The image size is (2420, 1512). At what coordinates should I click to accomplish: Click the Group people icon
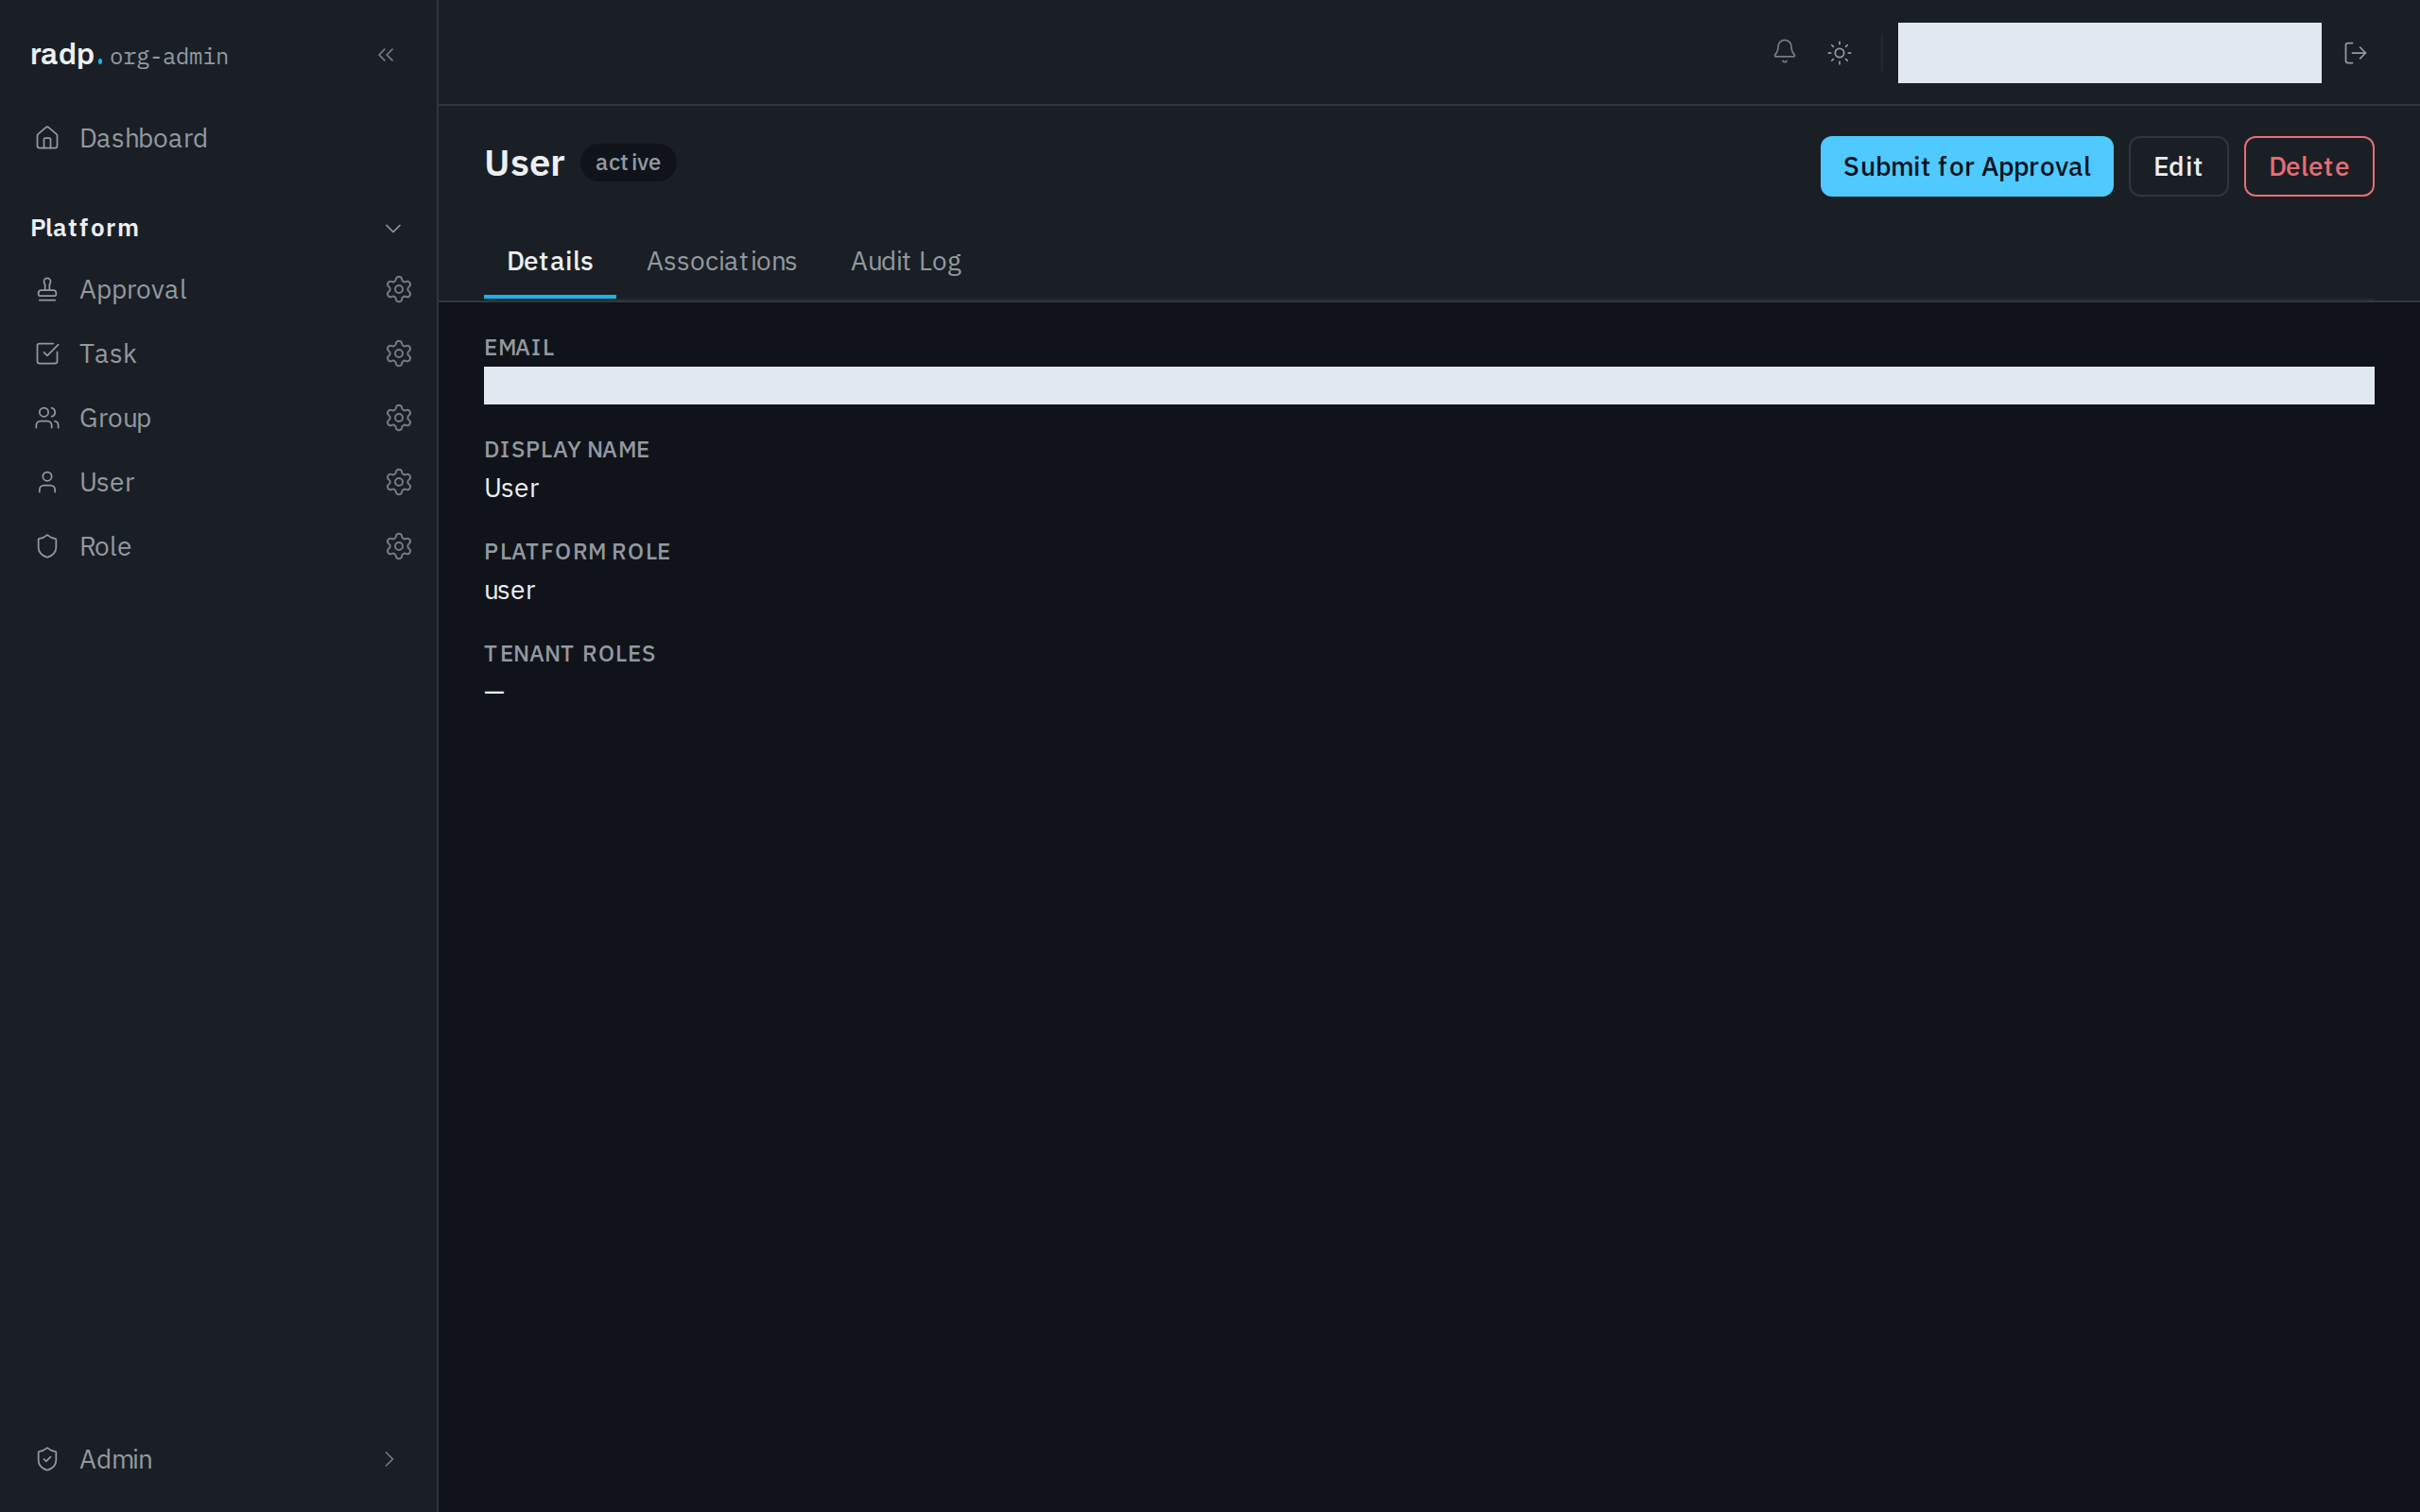tap(47, 417)
